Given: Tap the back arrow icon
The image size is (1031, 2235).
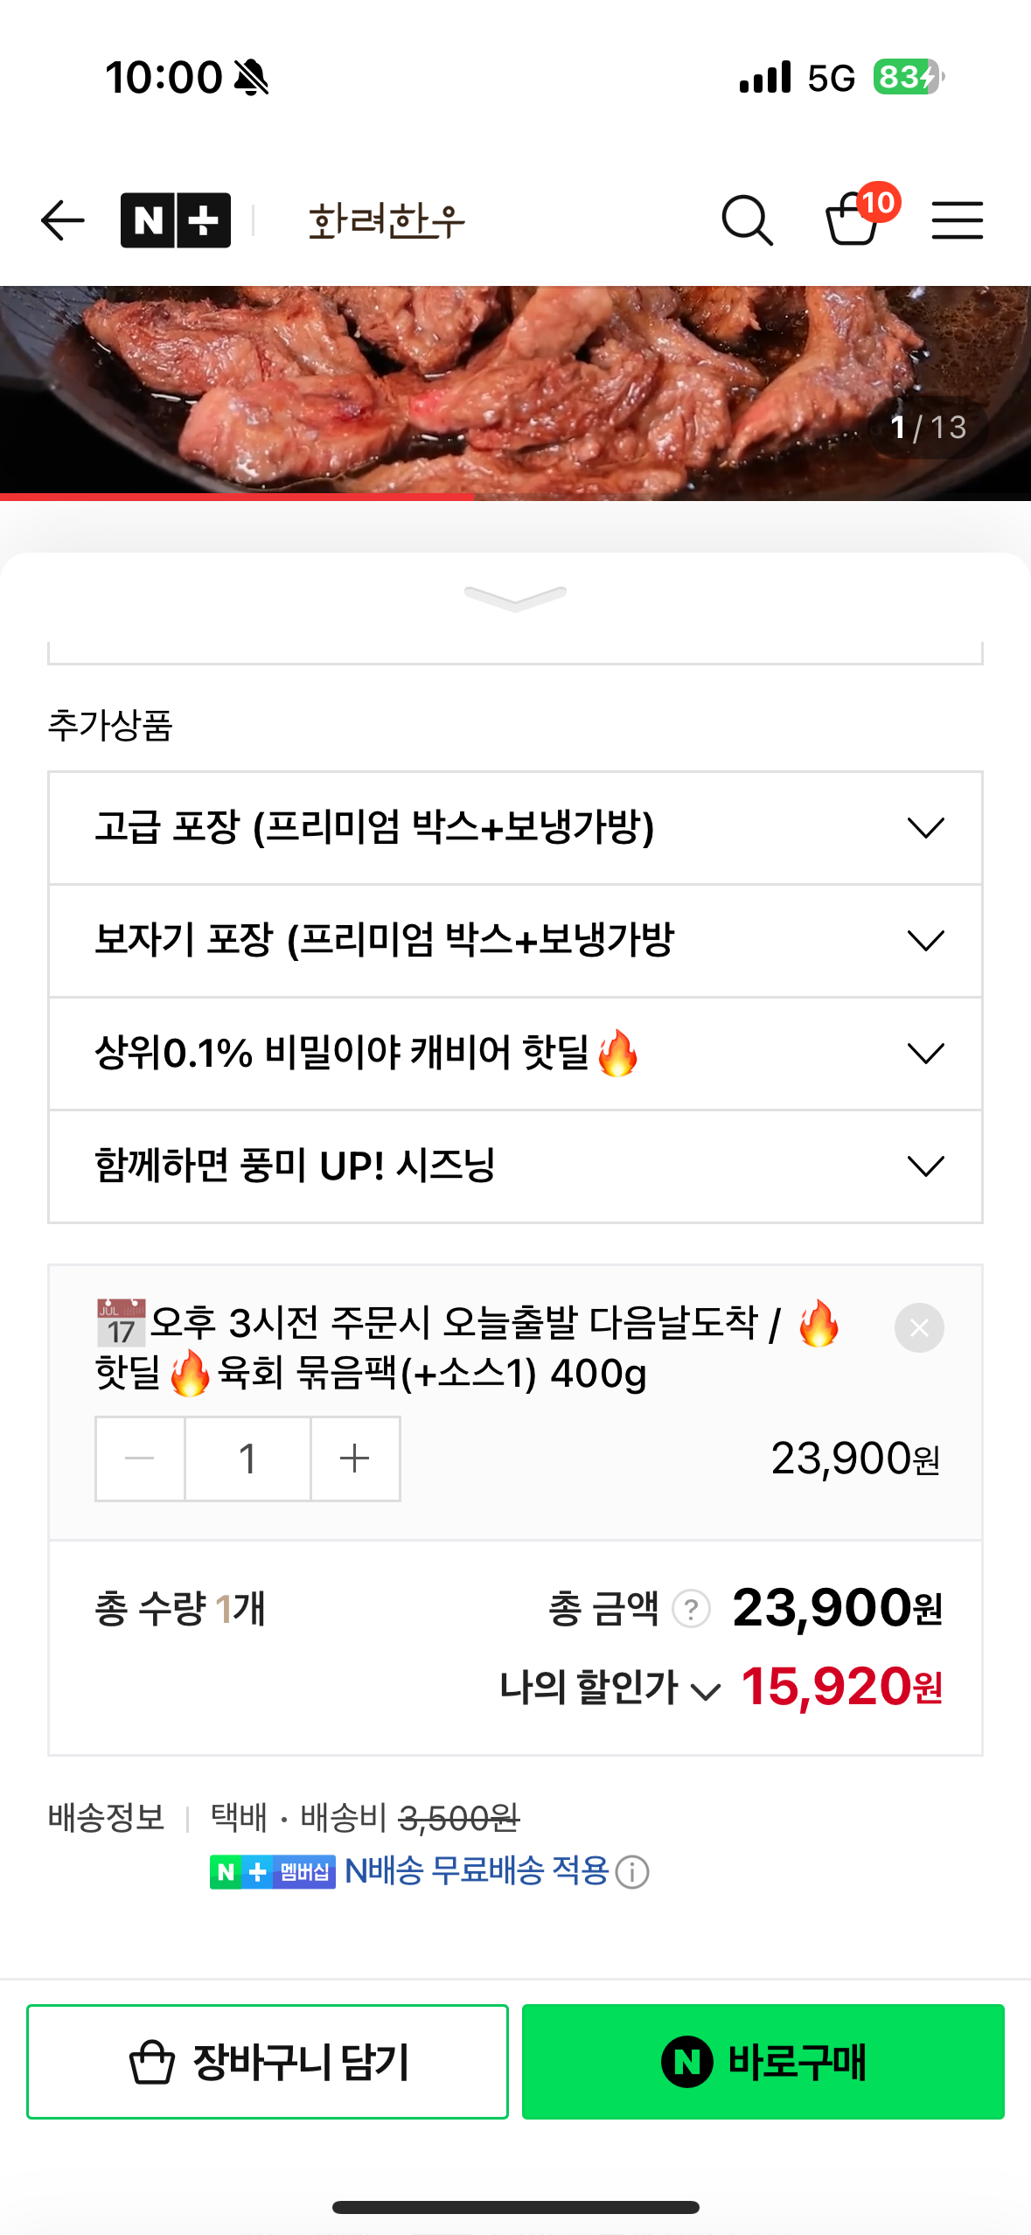Looking at the screenshot, I should 63,219.
